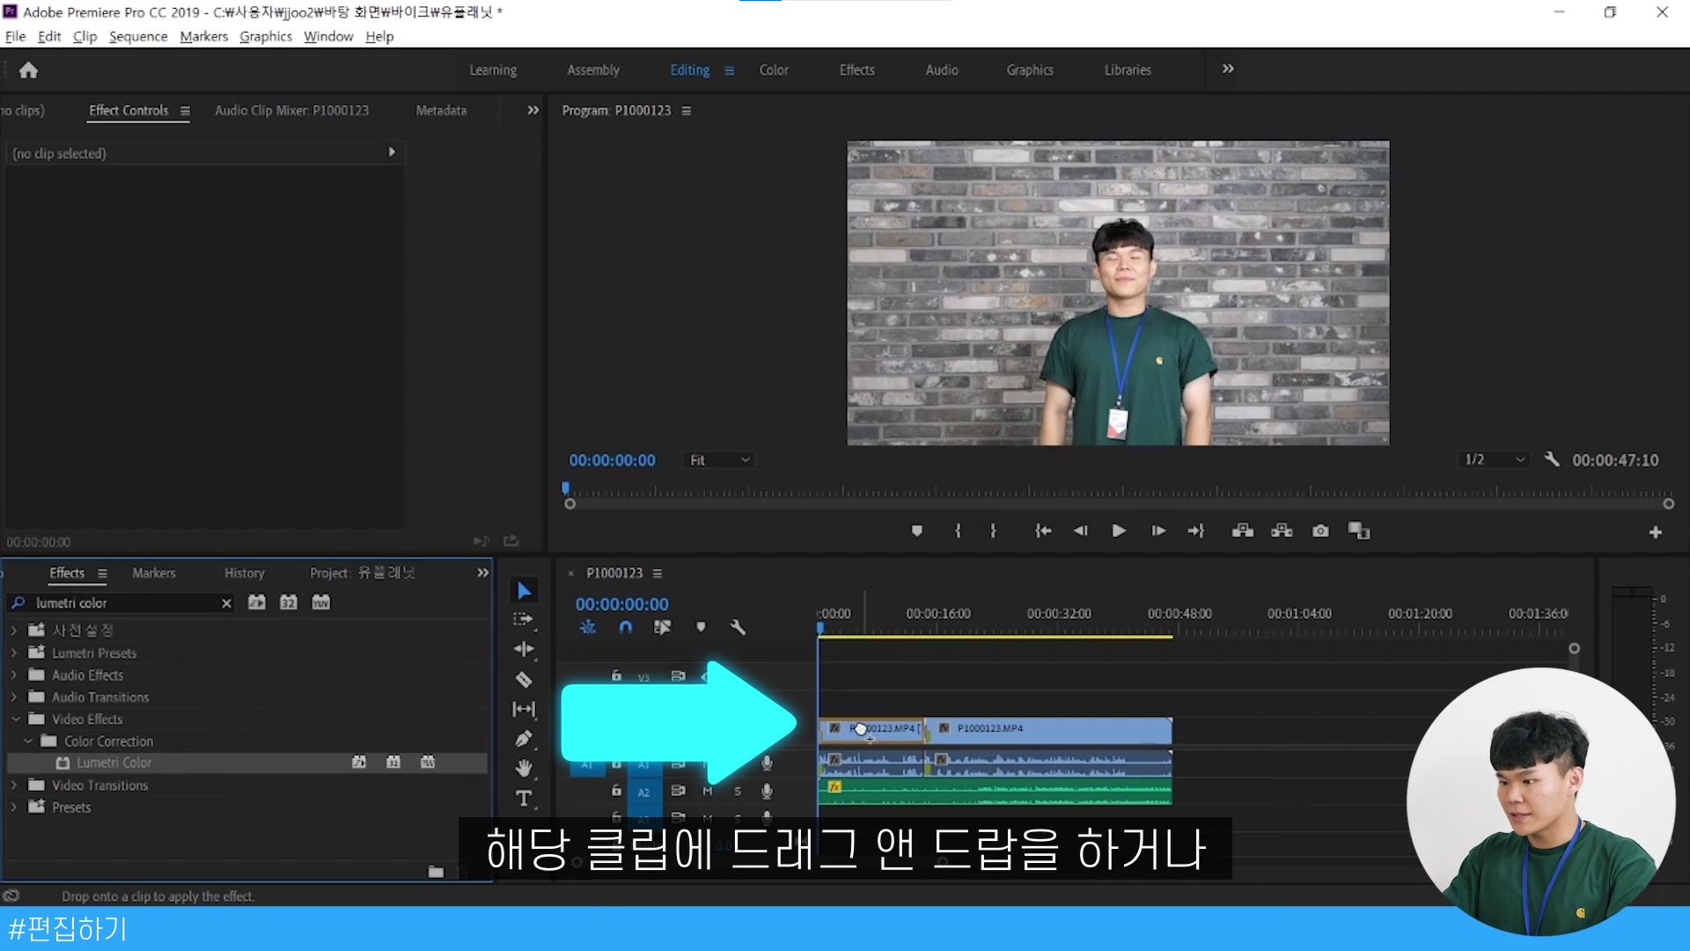This screenshot has width=1690, height=951.
Task: Select the Type tool
Action: coord(524,799)
